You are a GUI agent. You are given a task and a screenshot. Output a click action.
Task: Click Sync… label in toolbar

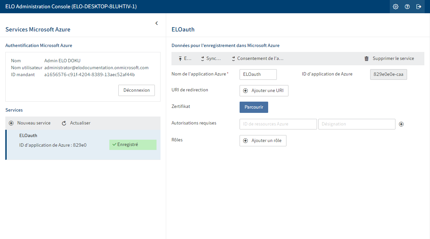click(213, 58)
